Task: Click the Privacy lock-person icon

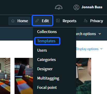Action: (85, 21)
